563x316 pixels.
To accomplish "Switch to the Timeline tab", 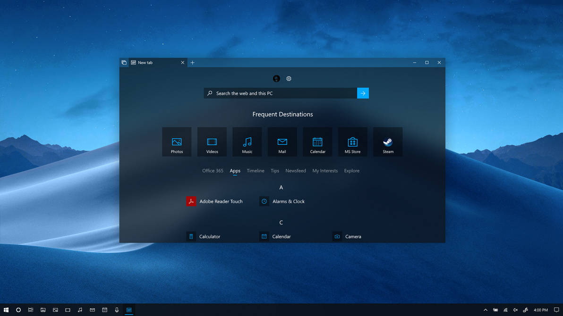I will 256,171.
